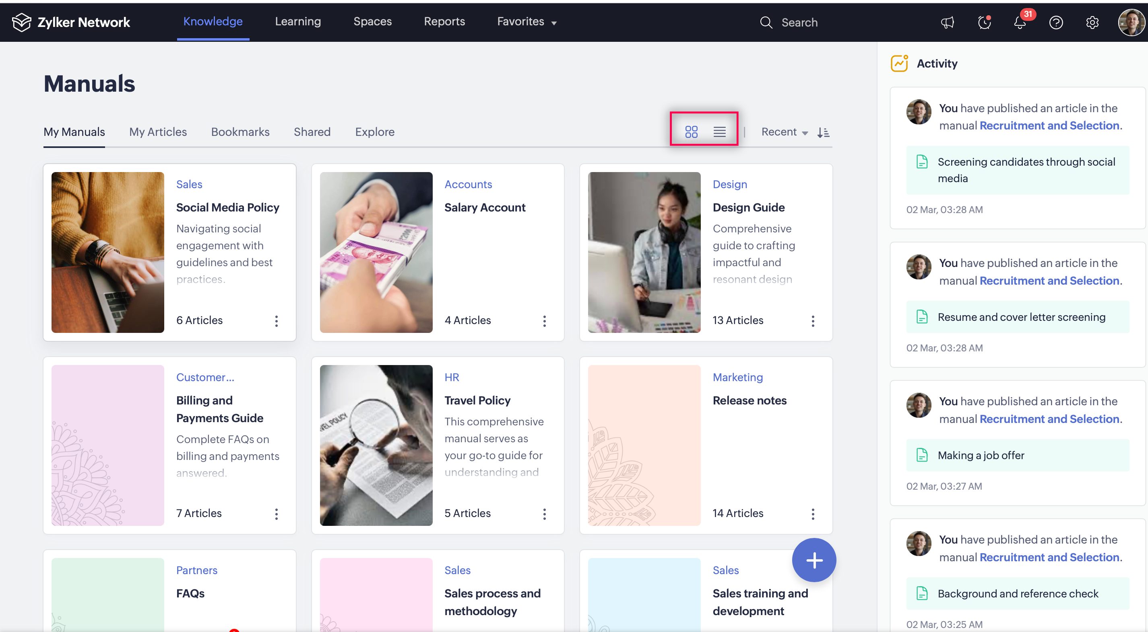Switch to the My Articles tab
This screenshot has width=1148, height=632.
point(158,132)
